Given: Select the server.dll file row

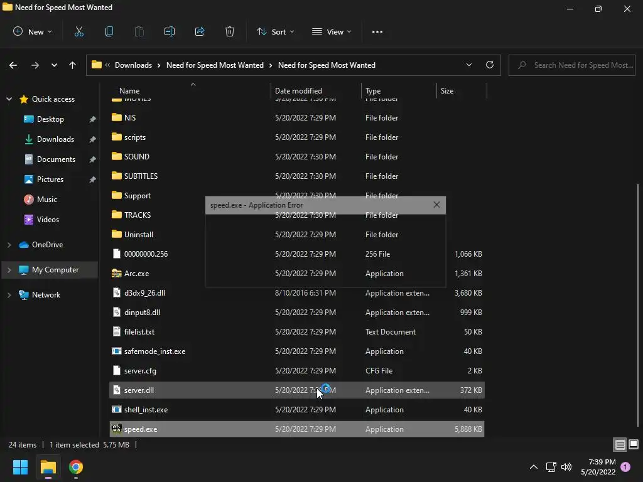Looking at the screenshot, I should click(297, 390).
